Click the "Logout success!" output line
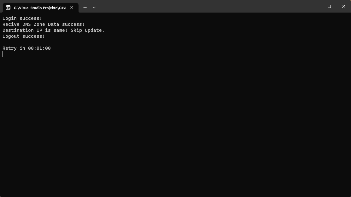351x197 pixels. tap(24, 37)
